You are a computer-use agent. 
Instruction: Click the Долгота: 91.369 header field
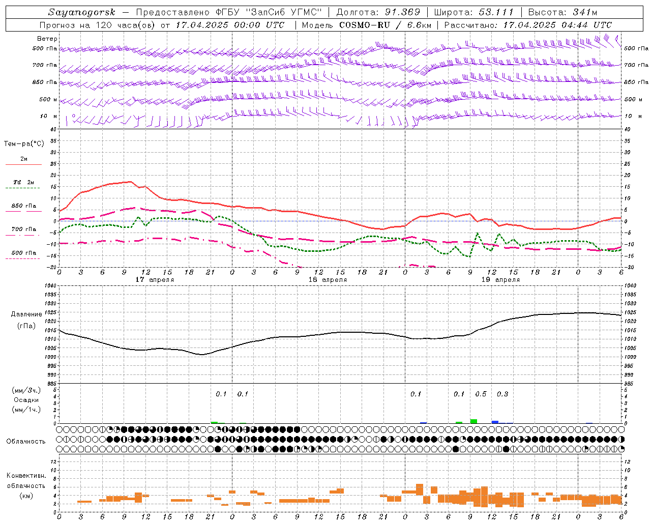[x=378, y=12]
